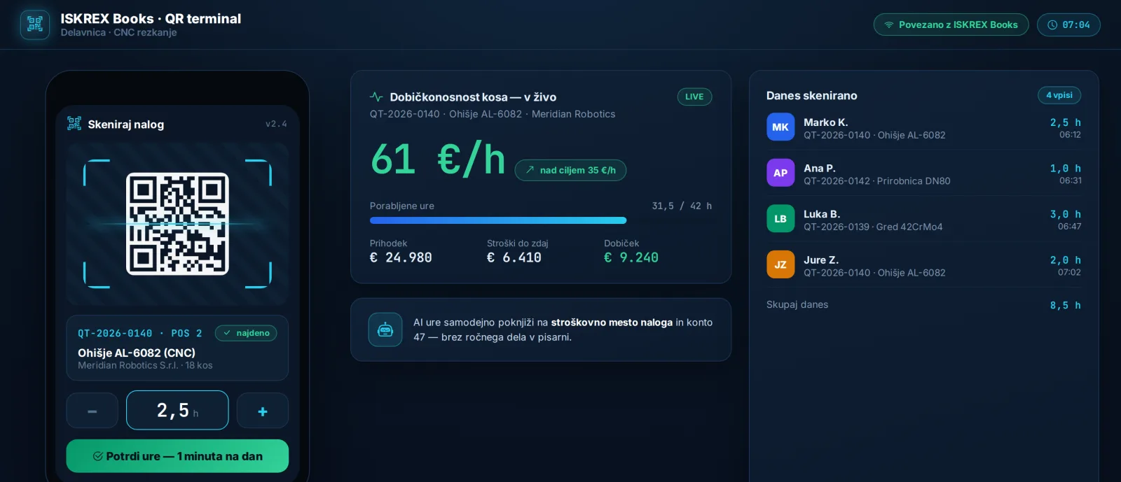Click the scan icon beside Skeniraj nalog
Screen dimensions: 1121x482
point(74,124)
